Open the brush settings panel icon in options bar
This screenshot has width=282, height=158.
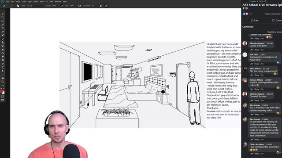[18, 6]
